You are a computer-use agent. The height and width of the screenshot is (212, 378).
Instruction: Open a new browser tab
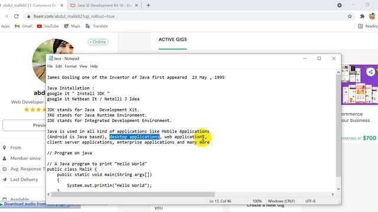click(148, 5)
